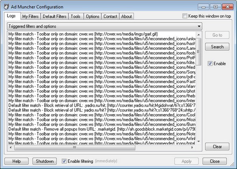Uncheck Enable filtering checkbox
This screenshot has width=237, height=169.
[65, 161]
